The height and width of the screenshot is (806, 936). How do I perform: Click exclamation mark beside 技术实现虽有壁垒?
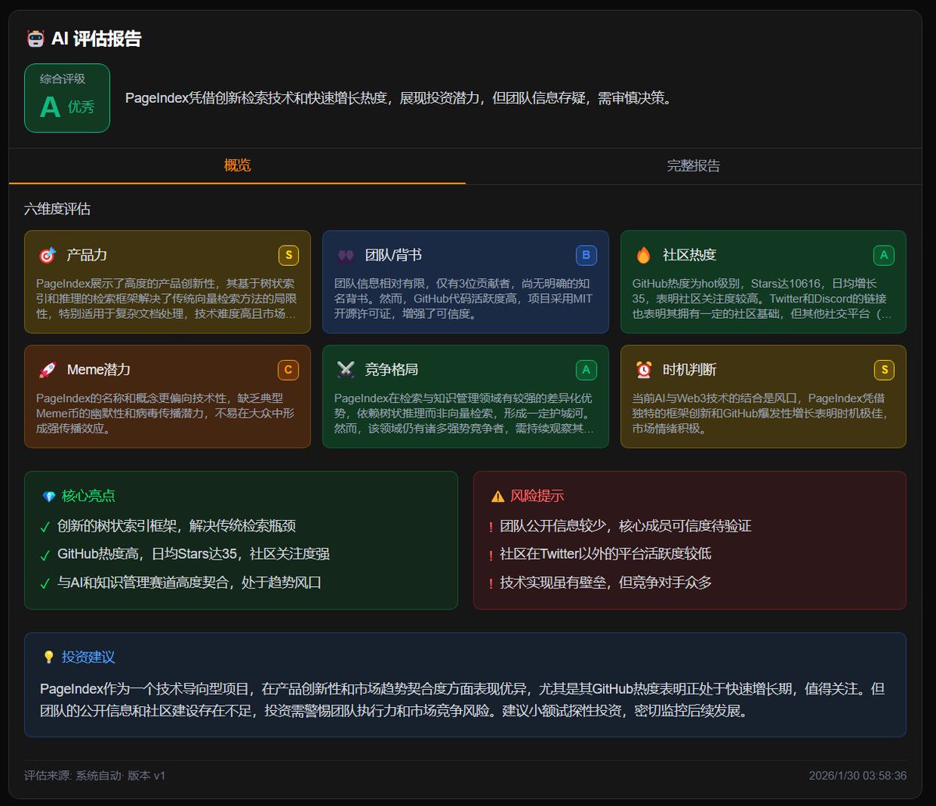click(491, 583)
